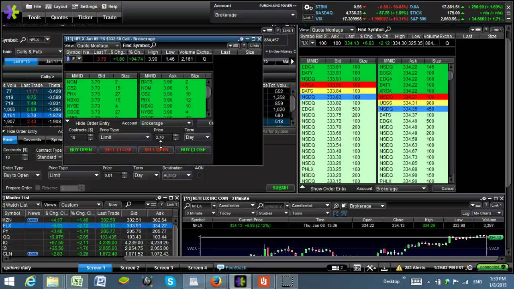Open Internet Explorer from the taskbar
Image resolution: width=514 pixels, height=289 pixels.
point(30,281)
